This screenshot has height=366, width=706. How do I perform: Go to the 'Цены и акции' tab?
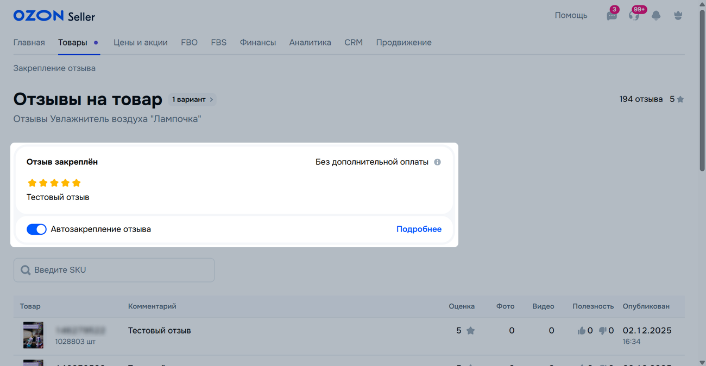pyautogui.click(x=140, y=42)
